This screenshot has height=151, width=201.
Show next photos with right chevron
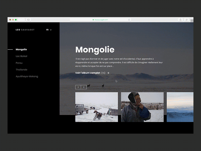coord(84,87)
